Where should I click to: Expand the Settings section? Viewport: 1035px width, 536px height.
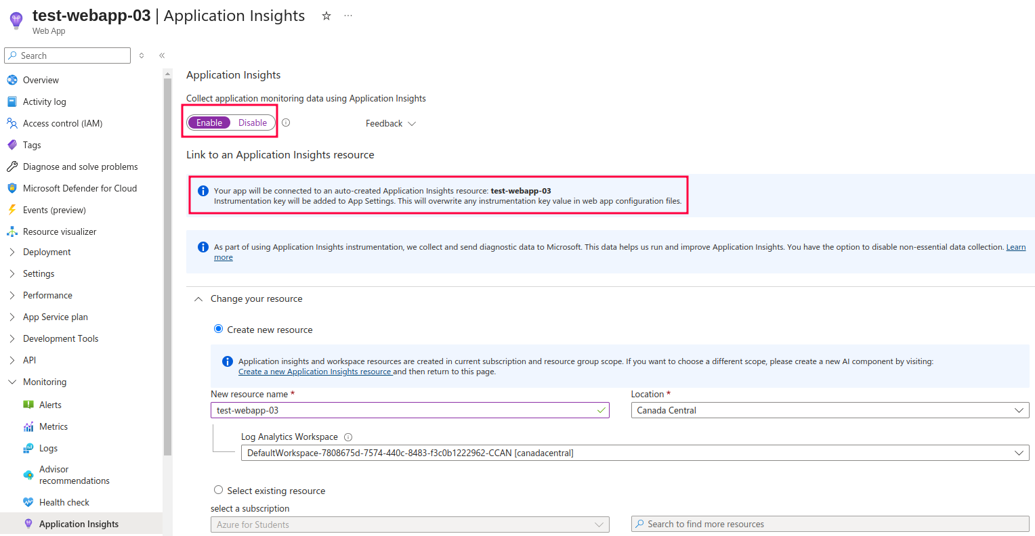[x=12, y=273]
